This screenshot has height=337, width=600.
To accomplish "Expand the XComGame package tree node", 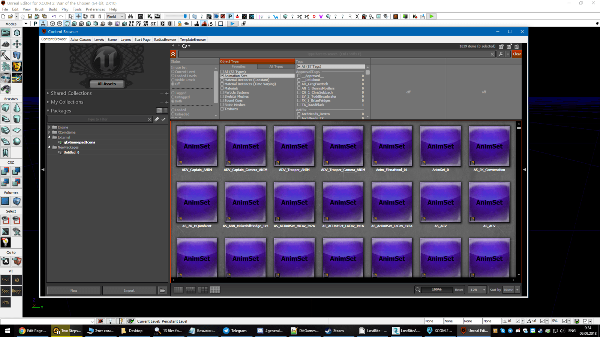I will 49,132.
